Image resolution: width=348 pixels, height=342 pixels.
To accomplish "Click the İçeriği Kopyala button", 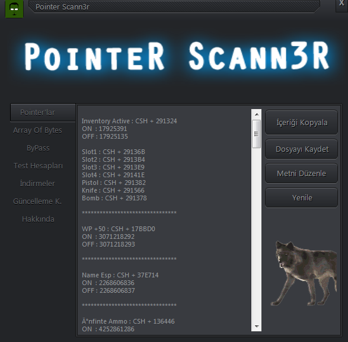I will (x=301, y=122).
